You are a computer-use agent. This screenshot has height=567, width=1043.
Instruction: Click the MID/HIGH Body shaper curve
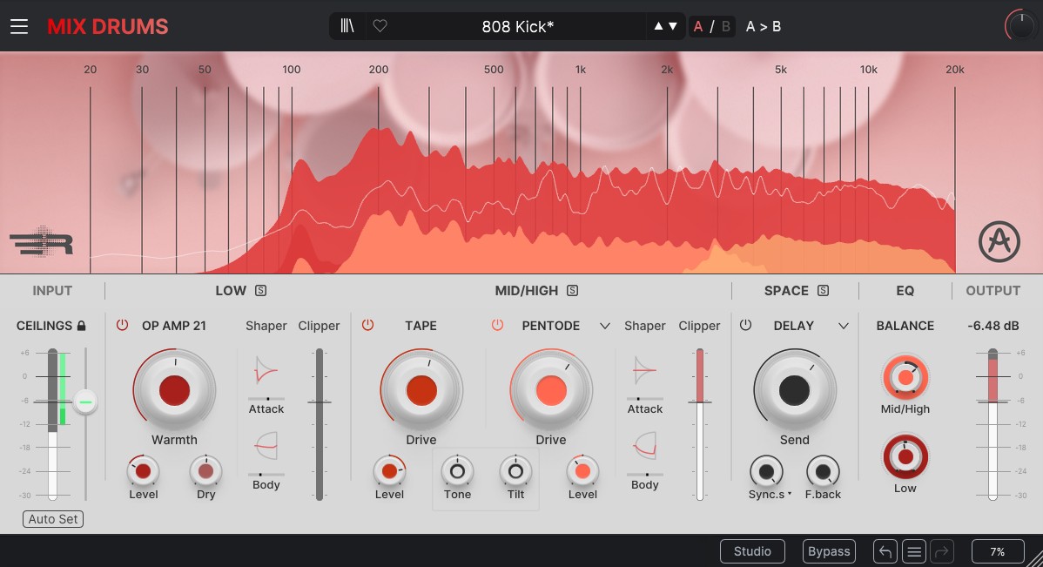644,446
